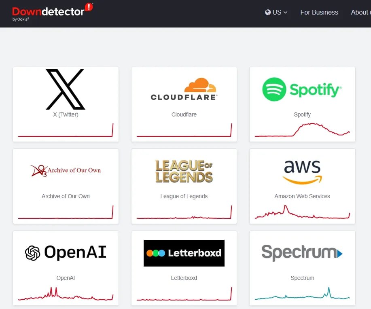Open the Amazon Web Services link
371x309 pixels.
pos(302,196)
